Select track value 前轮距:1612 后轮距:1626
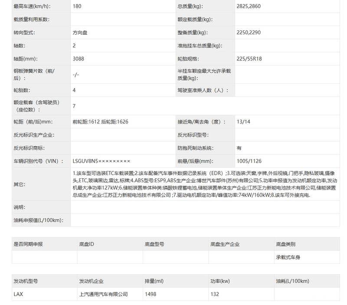Image resolution: width=347 pixels, height=305 pixels. coord(101,122)
